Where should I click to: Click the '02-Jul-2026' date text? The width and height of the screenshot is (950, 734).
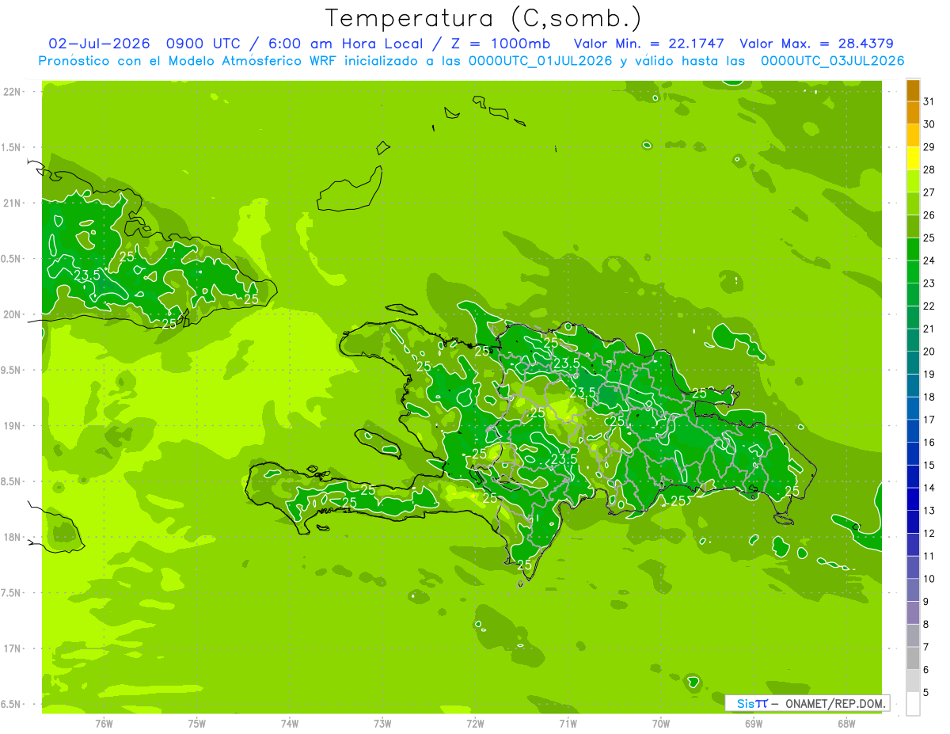(99, 44)
